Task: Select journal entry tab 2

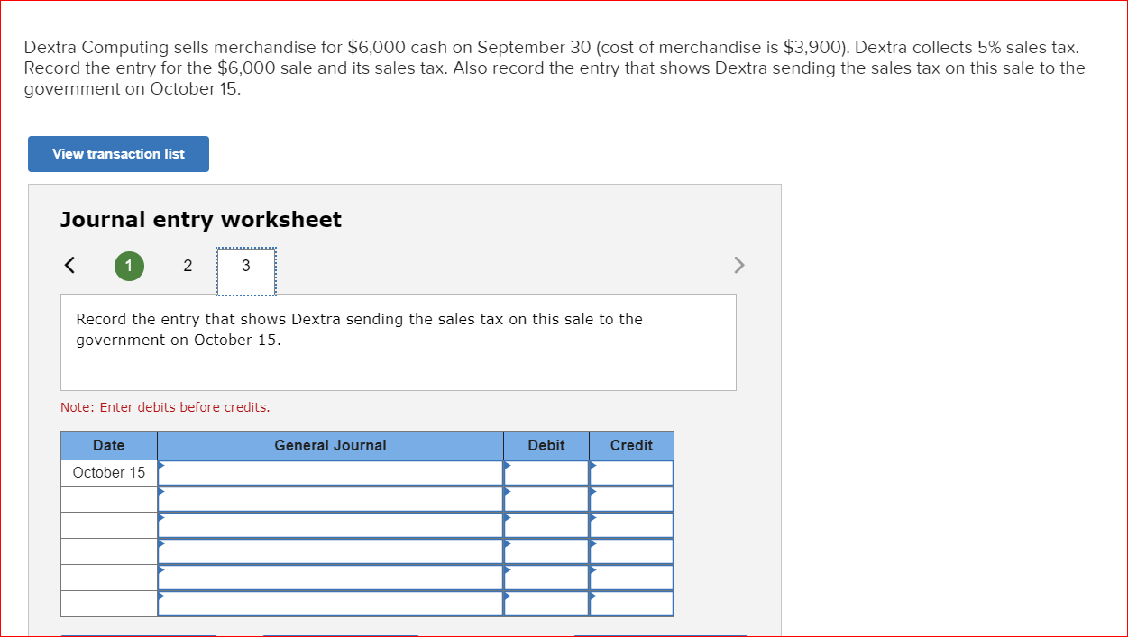Action: tap(188, 266)
